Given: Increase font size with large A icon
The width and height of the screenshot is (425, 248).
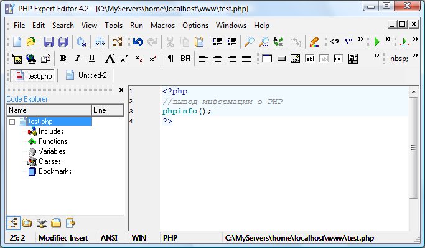Looking at the screenshot, I should (110, 59).
